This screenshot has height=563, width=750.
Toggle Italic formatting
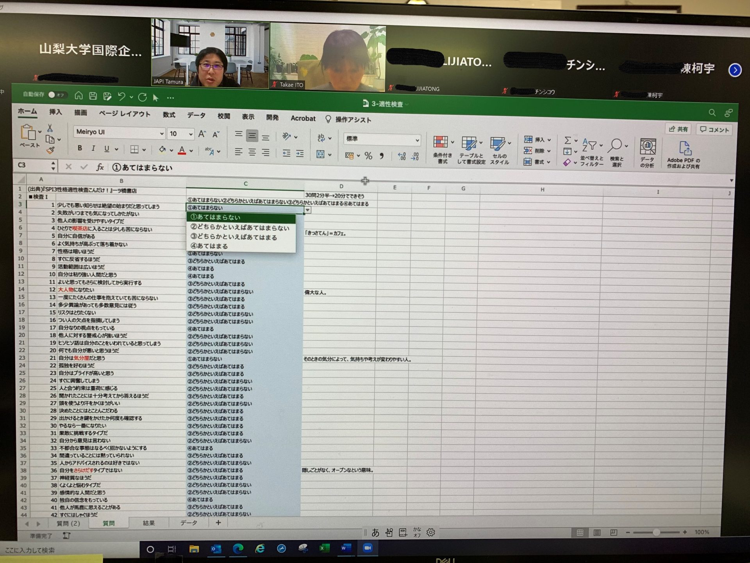pyautogui.click(x=93, y=149)
